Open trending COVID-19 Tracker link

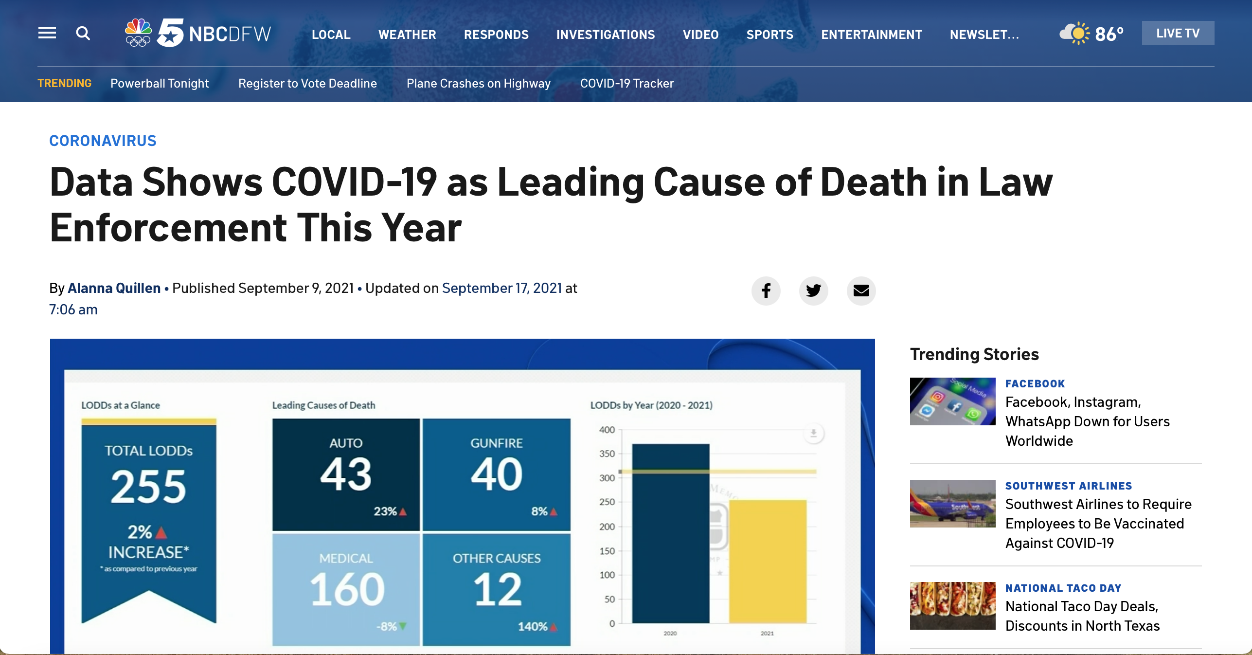click(626, 83)
